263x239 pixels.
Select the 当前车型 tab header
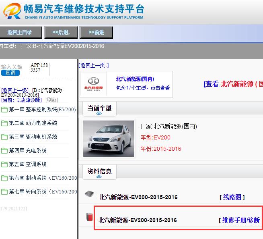click(x=99, y=108)
